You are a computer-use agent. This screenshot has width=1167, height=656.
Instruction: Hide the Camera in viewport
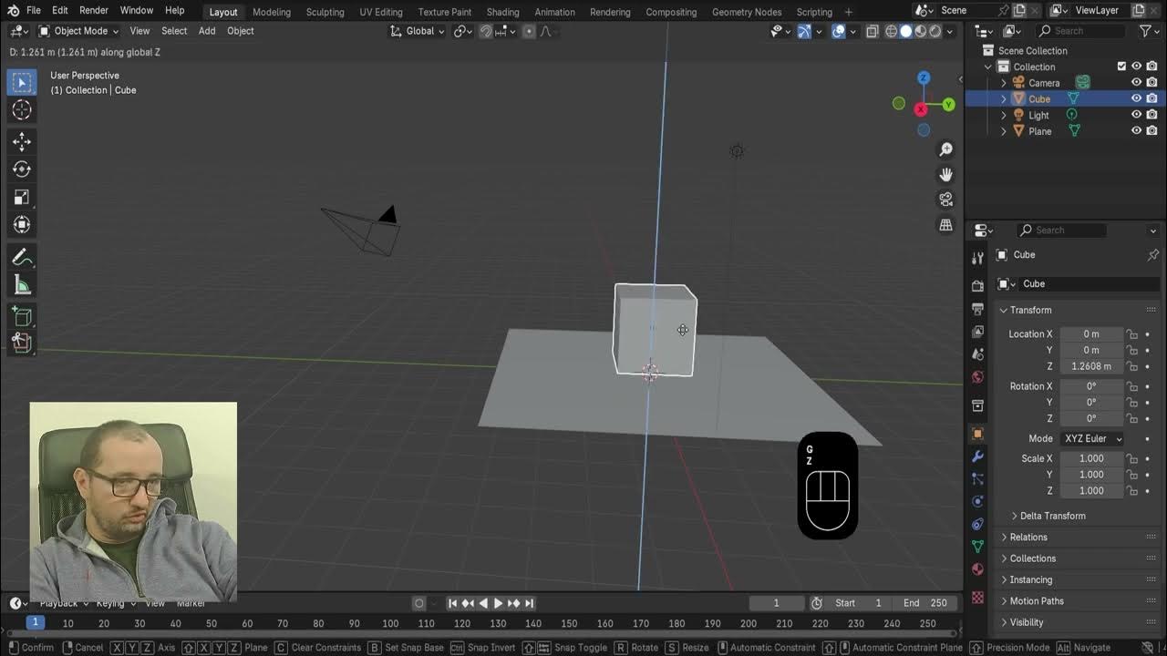1136,83
